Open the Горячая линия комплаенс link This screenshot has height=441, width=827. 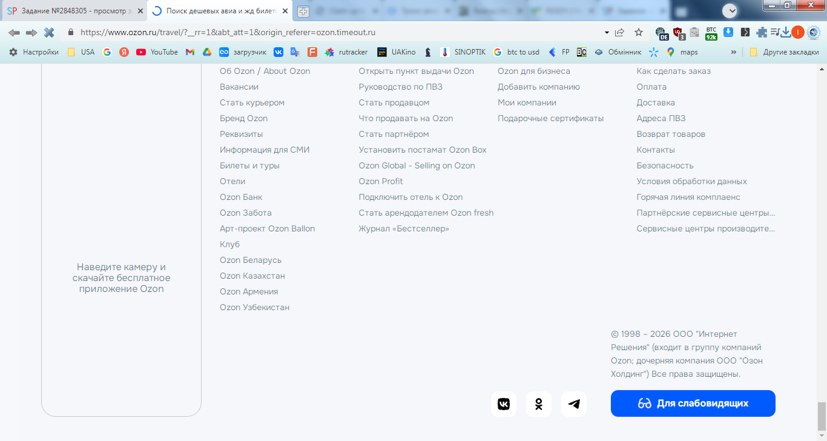688,197
